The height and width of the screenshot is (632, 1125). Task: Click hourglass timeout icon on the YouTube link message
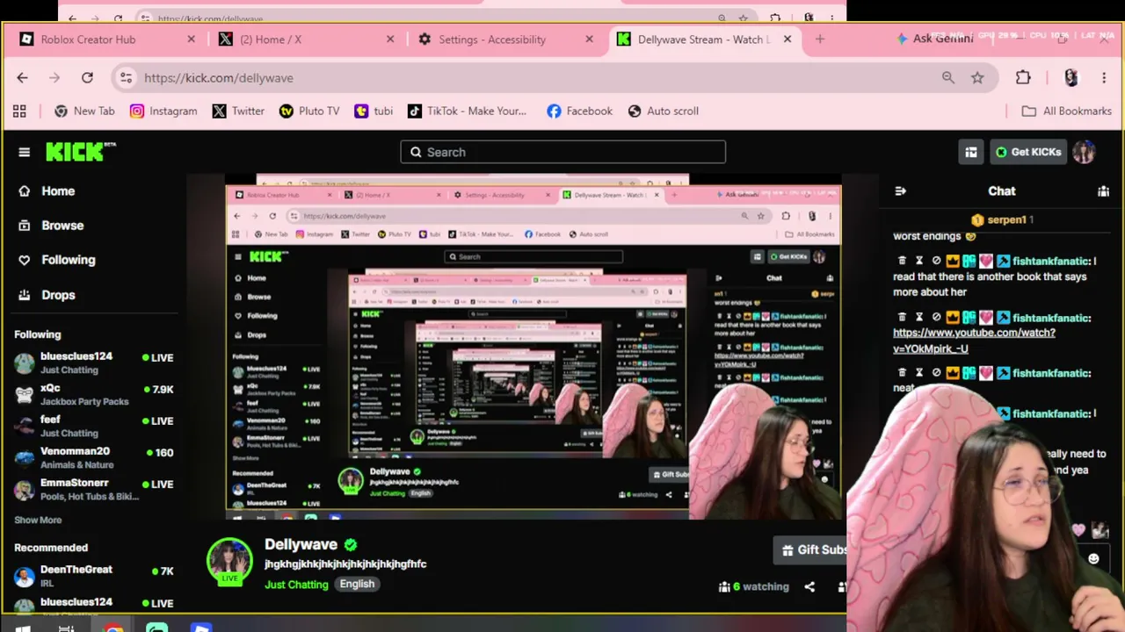[x=919, y=318]
